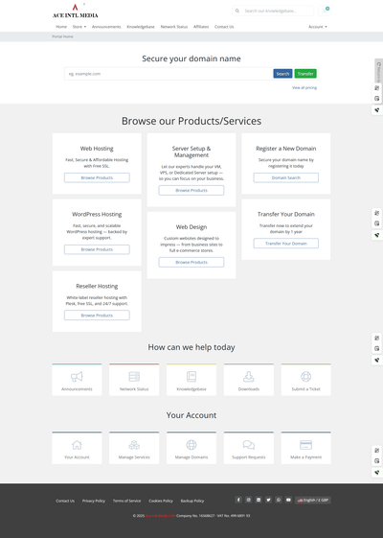This screenshot has width=383, height=538.
Task: Click the green Transfer button
Action: [305, 74]
